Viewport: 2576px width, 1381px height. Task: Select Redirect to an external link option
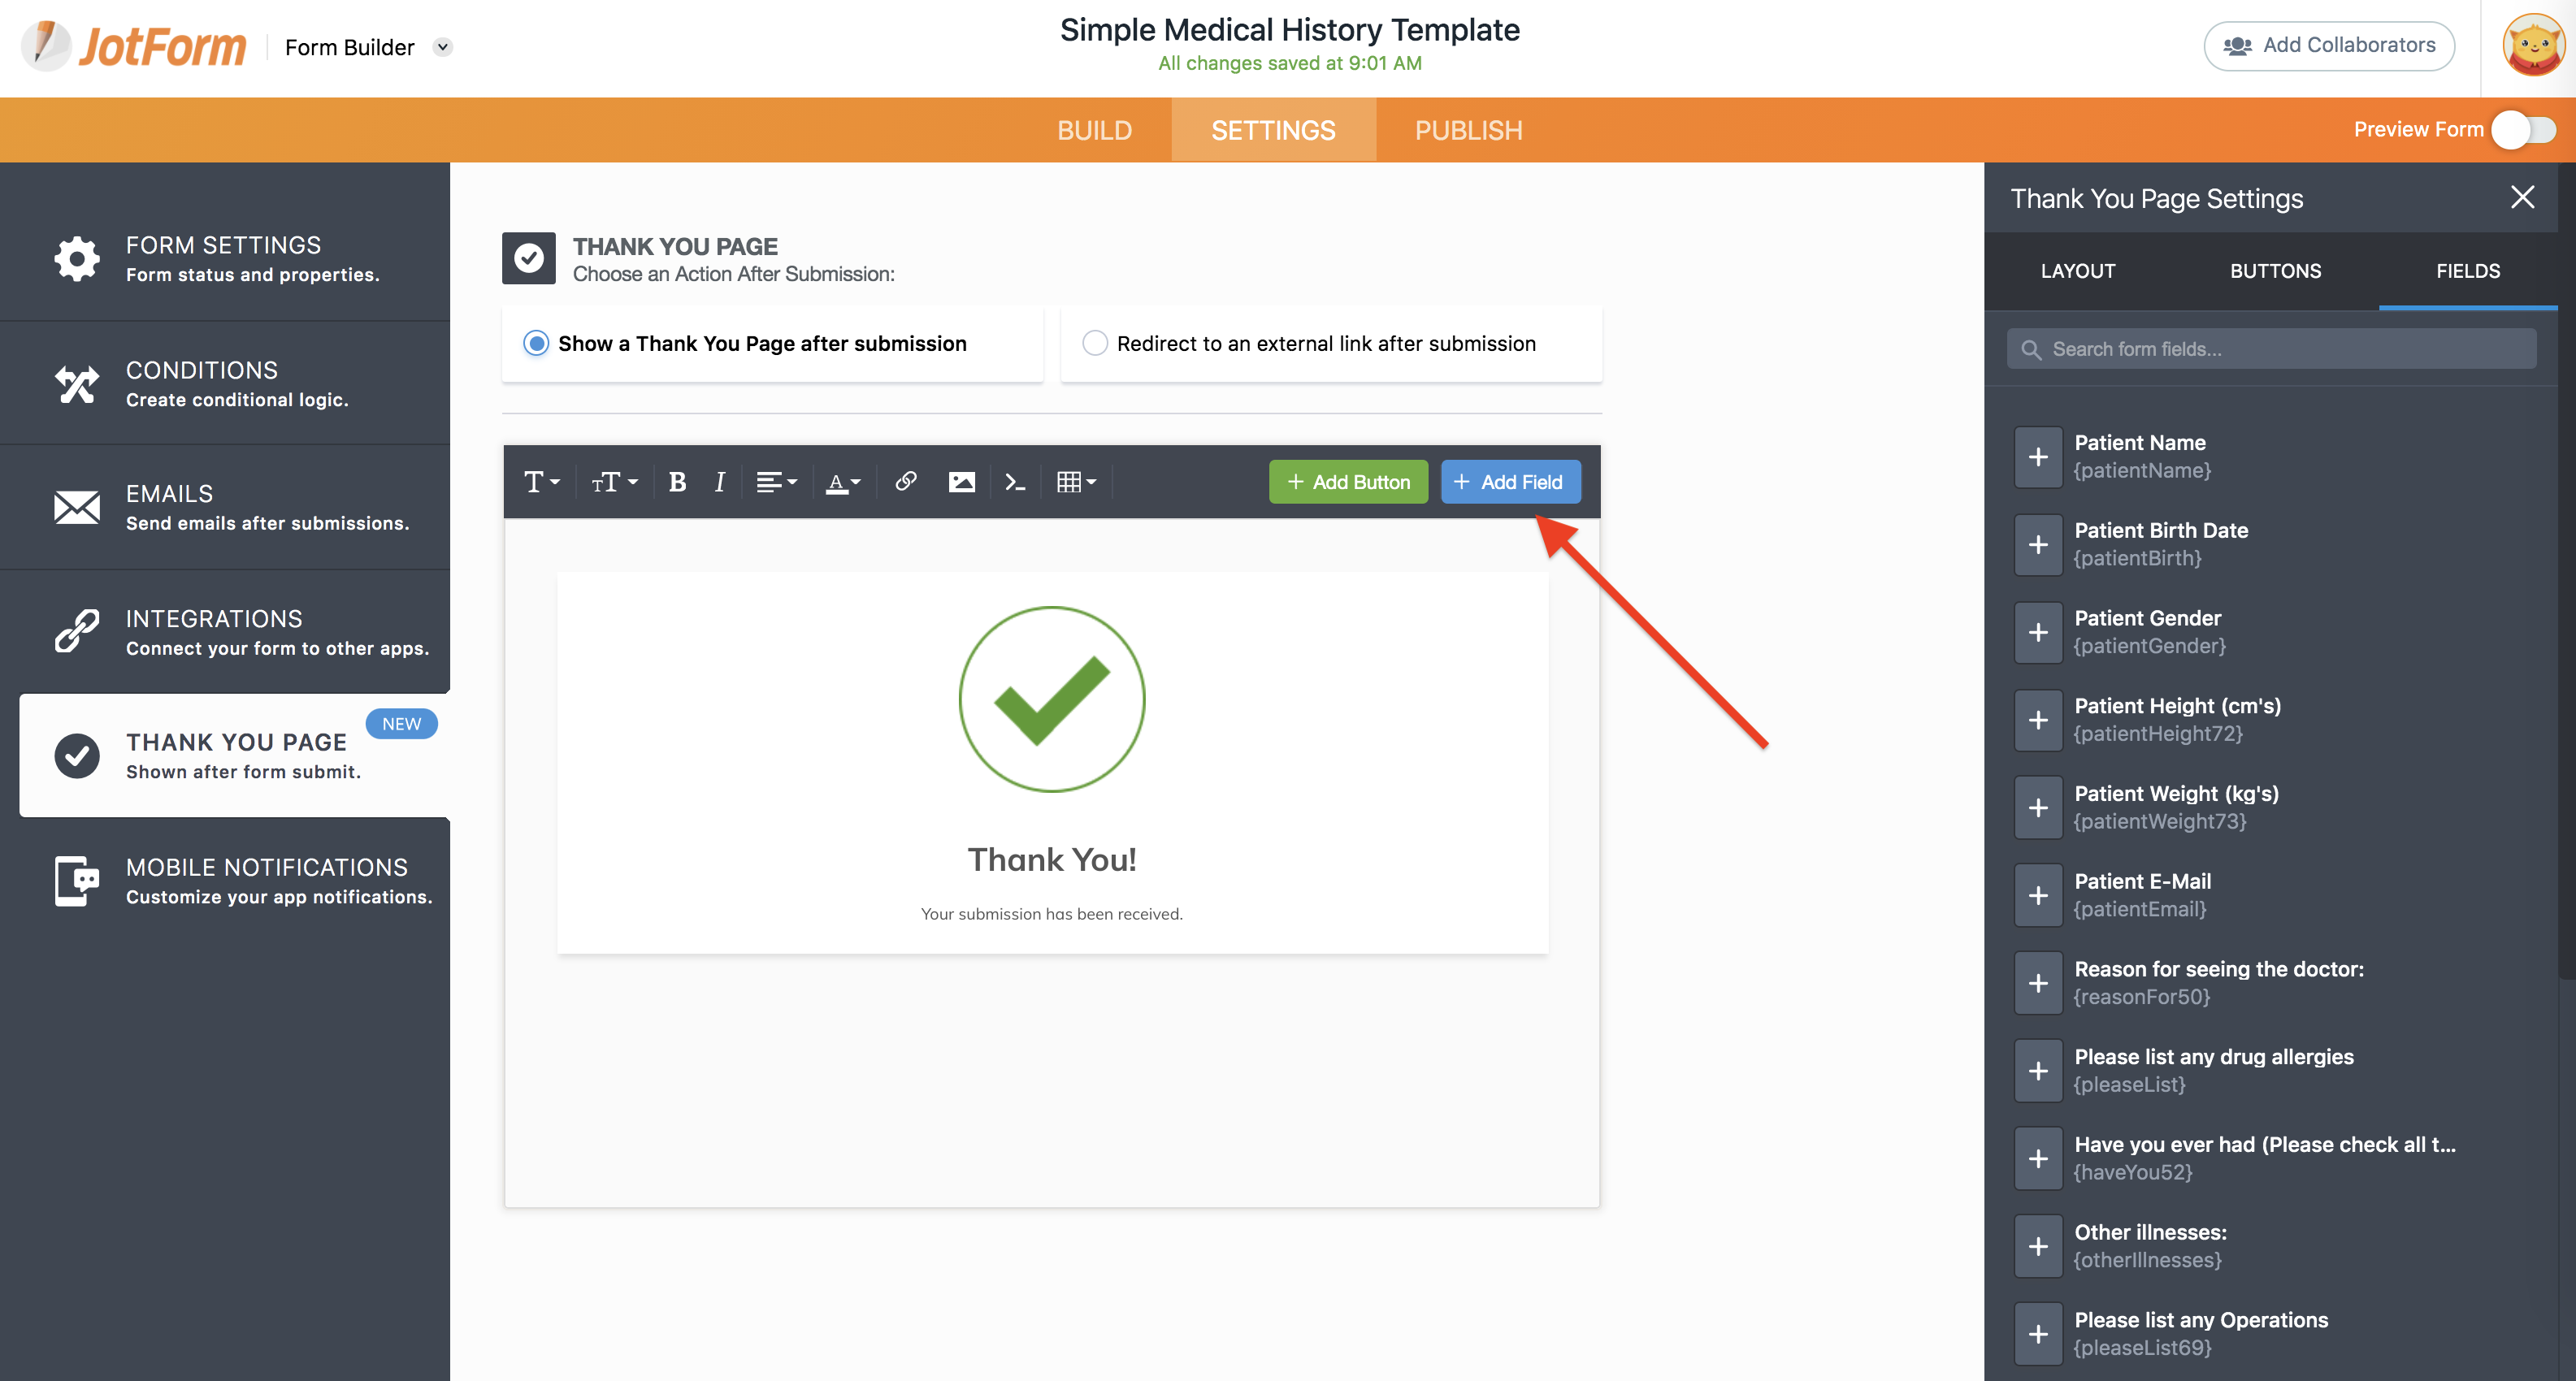tap(1096, 343)
